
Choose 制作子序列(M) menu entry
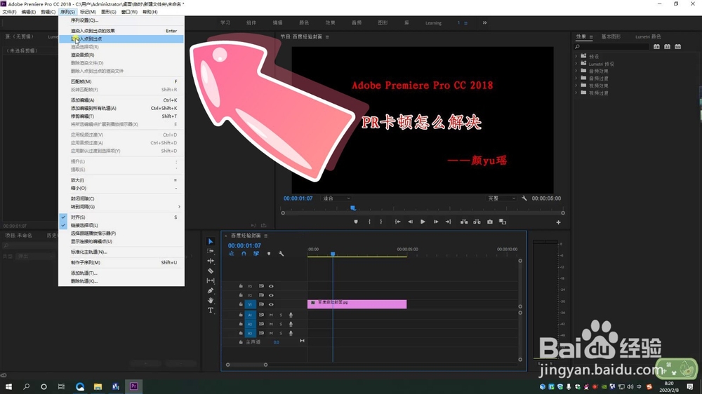coord(121,262)
